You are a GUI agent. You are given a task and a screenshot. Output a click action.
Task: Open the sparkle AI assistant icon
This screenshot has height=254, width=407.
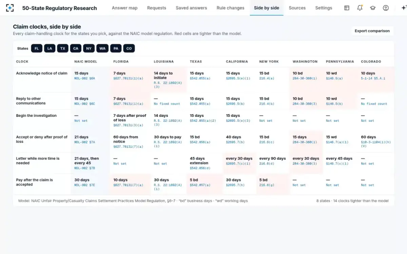click(404, 8)
